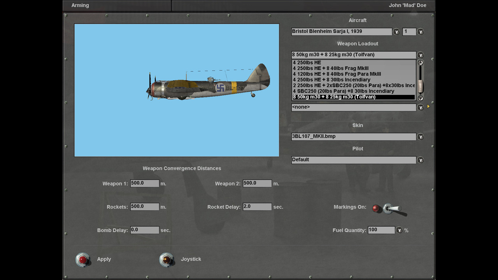Click the Rocket Delay field
The height and width of the screenshot is (280, 498).
coord(257,206)
